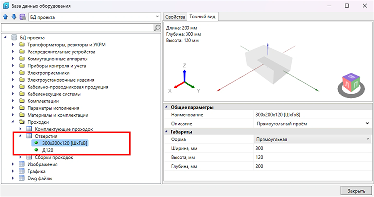Screen dimensions: 374x197
Task: Open the Форма dropdown
Action: coord(368,139)
